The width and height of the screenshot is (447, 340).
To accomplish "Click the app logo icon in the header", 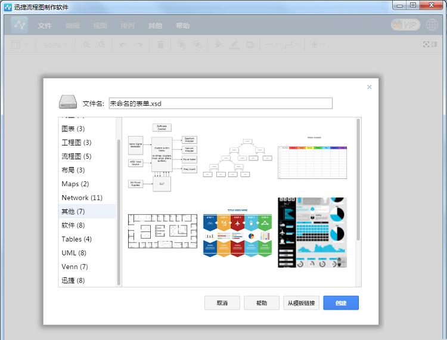I will tap(20, 25).
